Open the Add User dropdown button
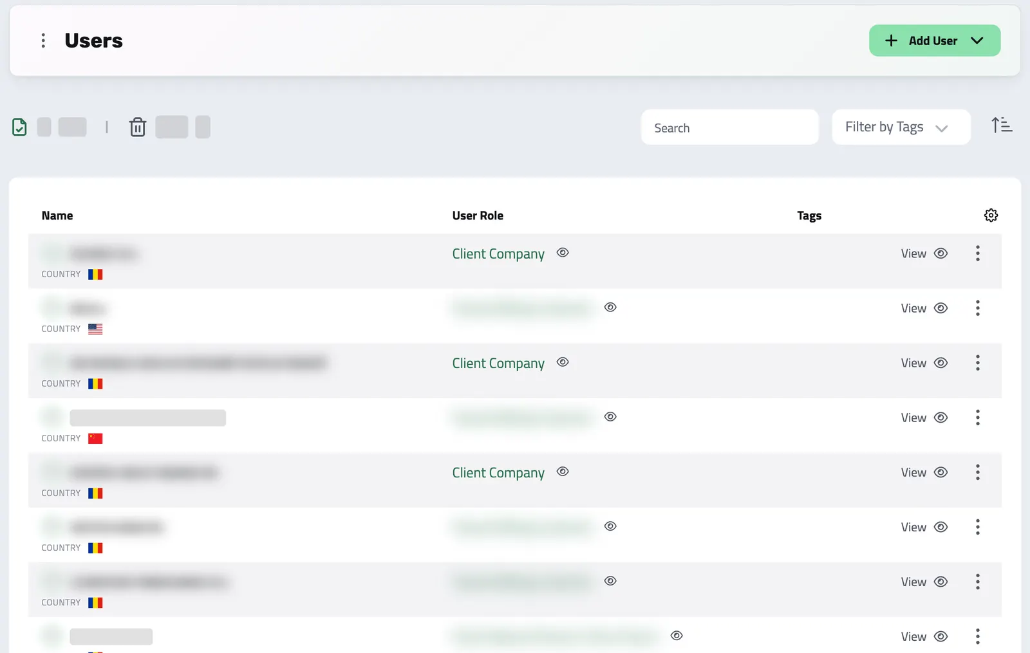 click(x=935, y=41)
